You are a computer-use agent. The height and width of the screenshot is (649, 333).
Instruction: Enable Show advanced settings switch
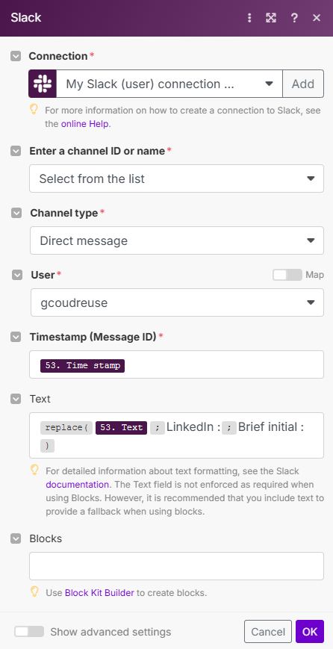pos(29,632)
